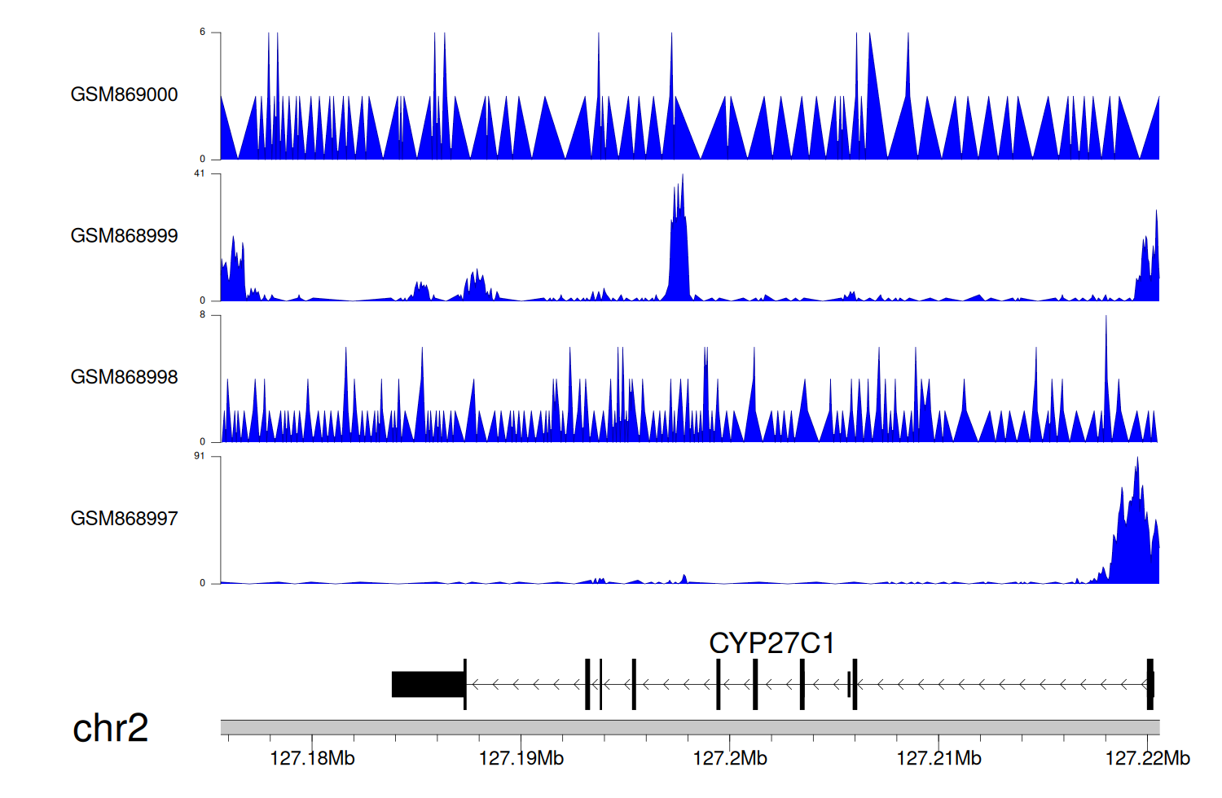Click the GSM869000 track label
The image size is (1222, 798).
124,94
